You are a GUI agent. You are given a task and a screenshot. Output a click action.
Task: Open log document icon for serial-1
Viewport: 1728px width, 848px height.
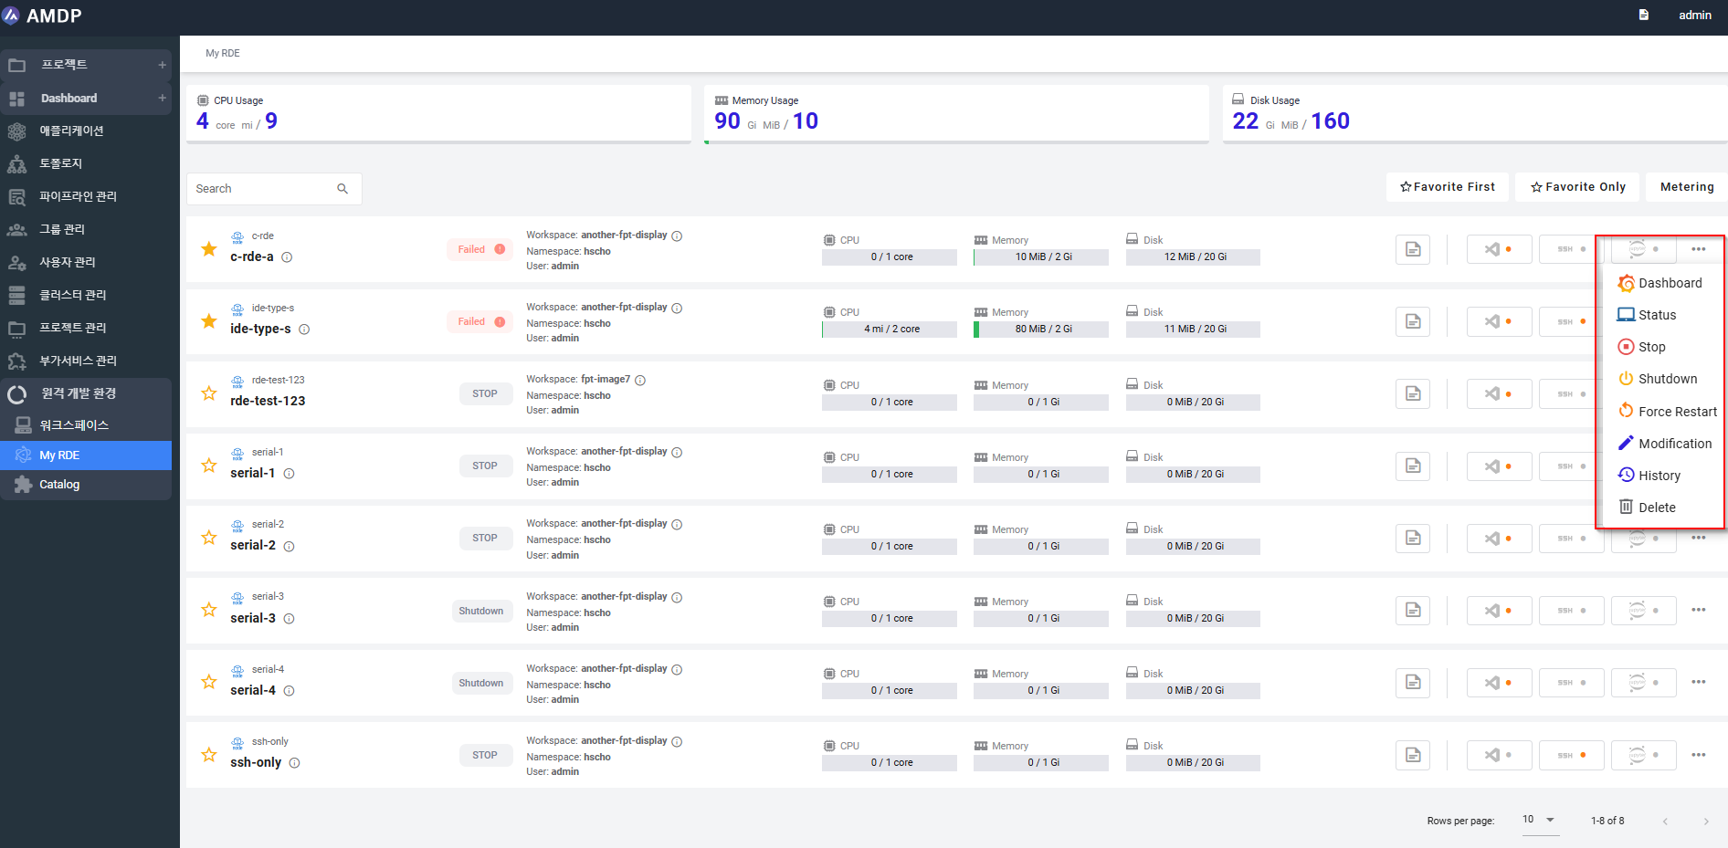(1412, 466)
